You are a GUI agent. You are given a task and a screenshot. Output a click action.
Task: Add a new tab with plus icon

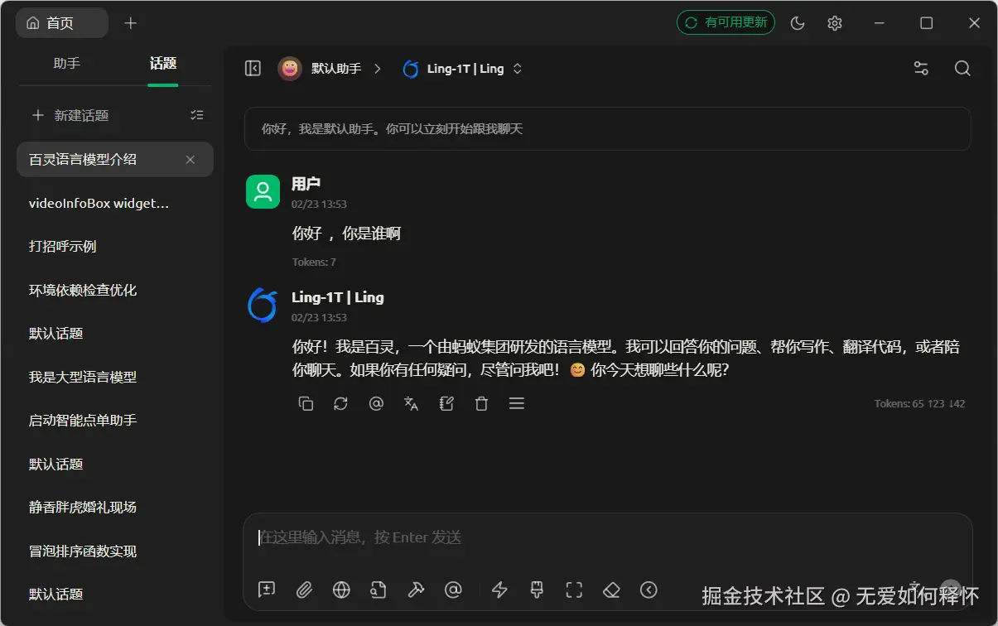coord(130,22)
